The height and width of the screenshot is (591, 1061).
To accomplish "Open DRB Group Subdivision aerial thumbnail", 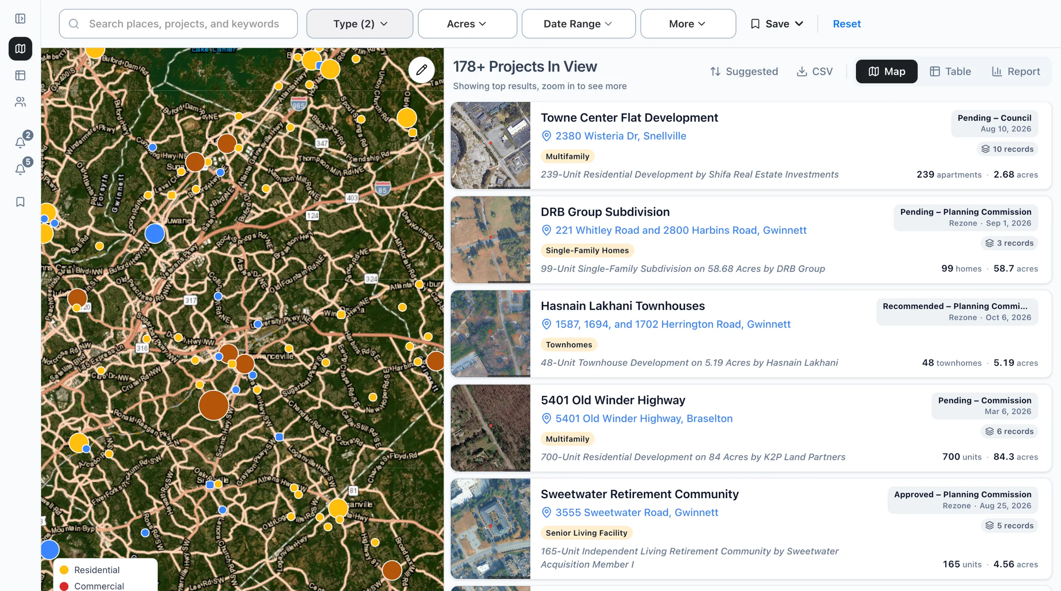I will tap(490, 240).
